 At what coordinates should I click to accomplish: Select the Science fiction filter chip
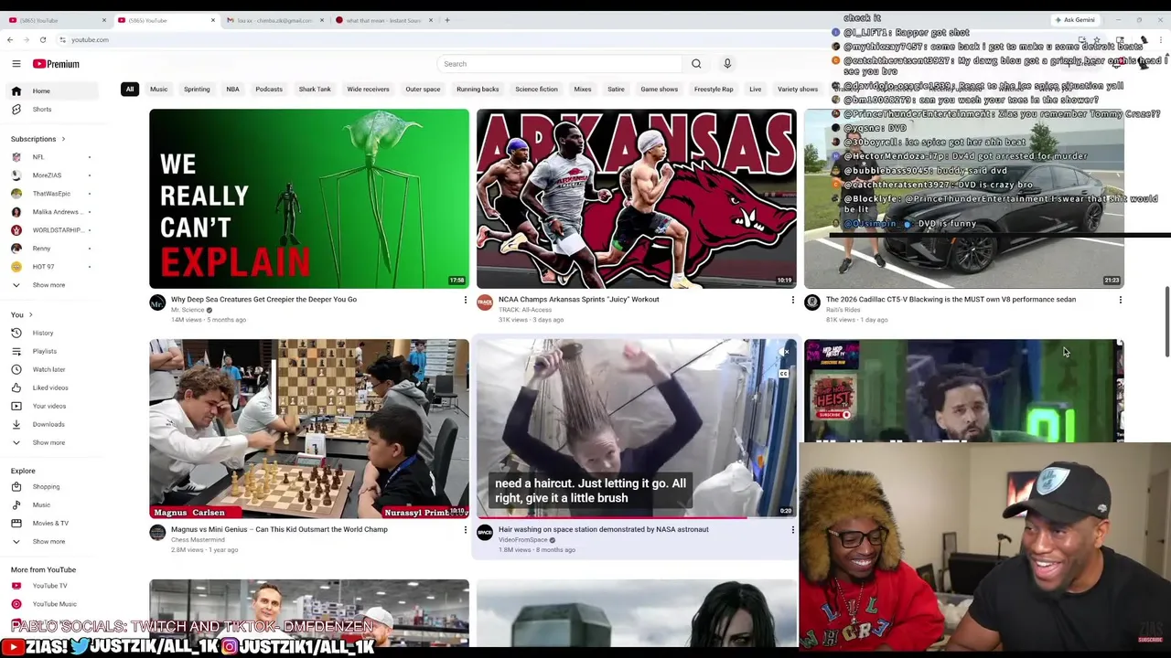[536, 89]
